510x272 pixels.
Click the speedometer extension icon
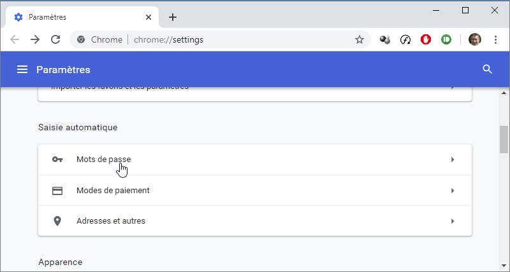(x=405, y=39)
